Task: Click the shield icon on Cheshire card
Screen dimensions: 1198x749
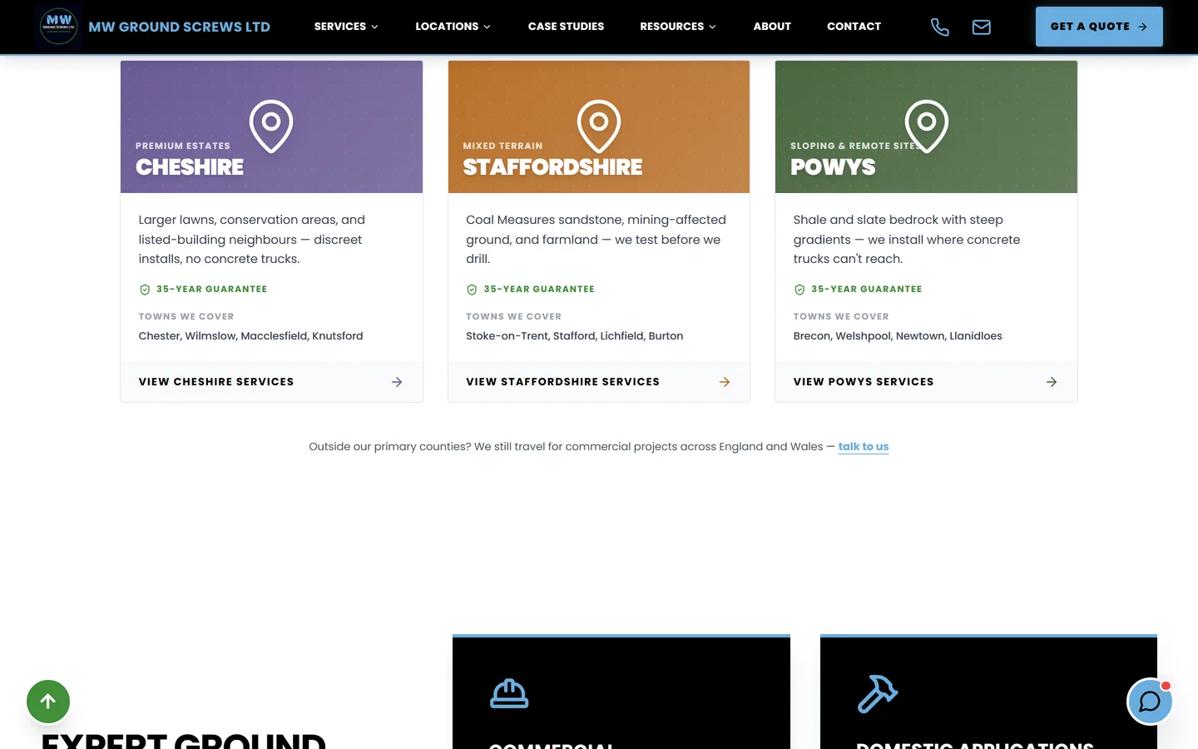Action: click(x=145, y=290)
